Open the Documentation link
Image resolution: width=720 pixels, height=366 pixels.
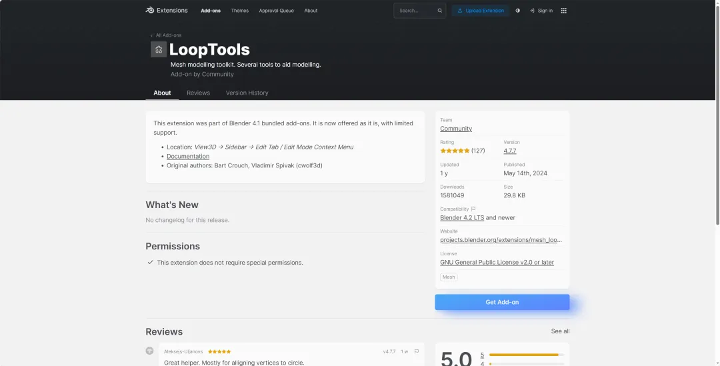click(188, 156)
